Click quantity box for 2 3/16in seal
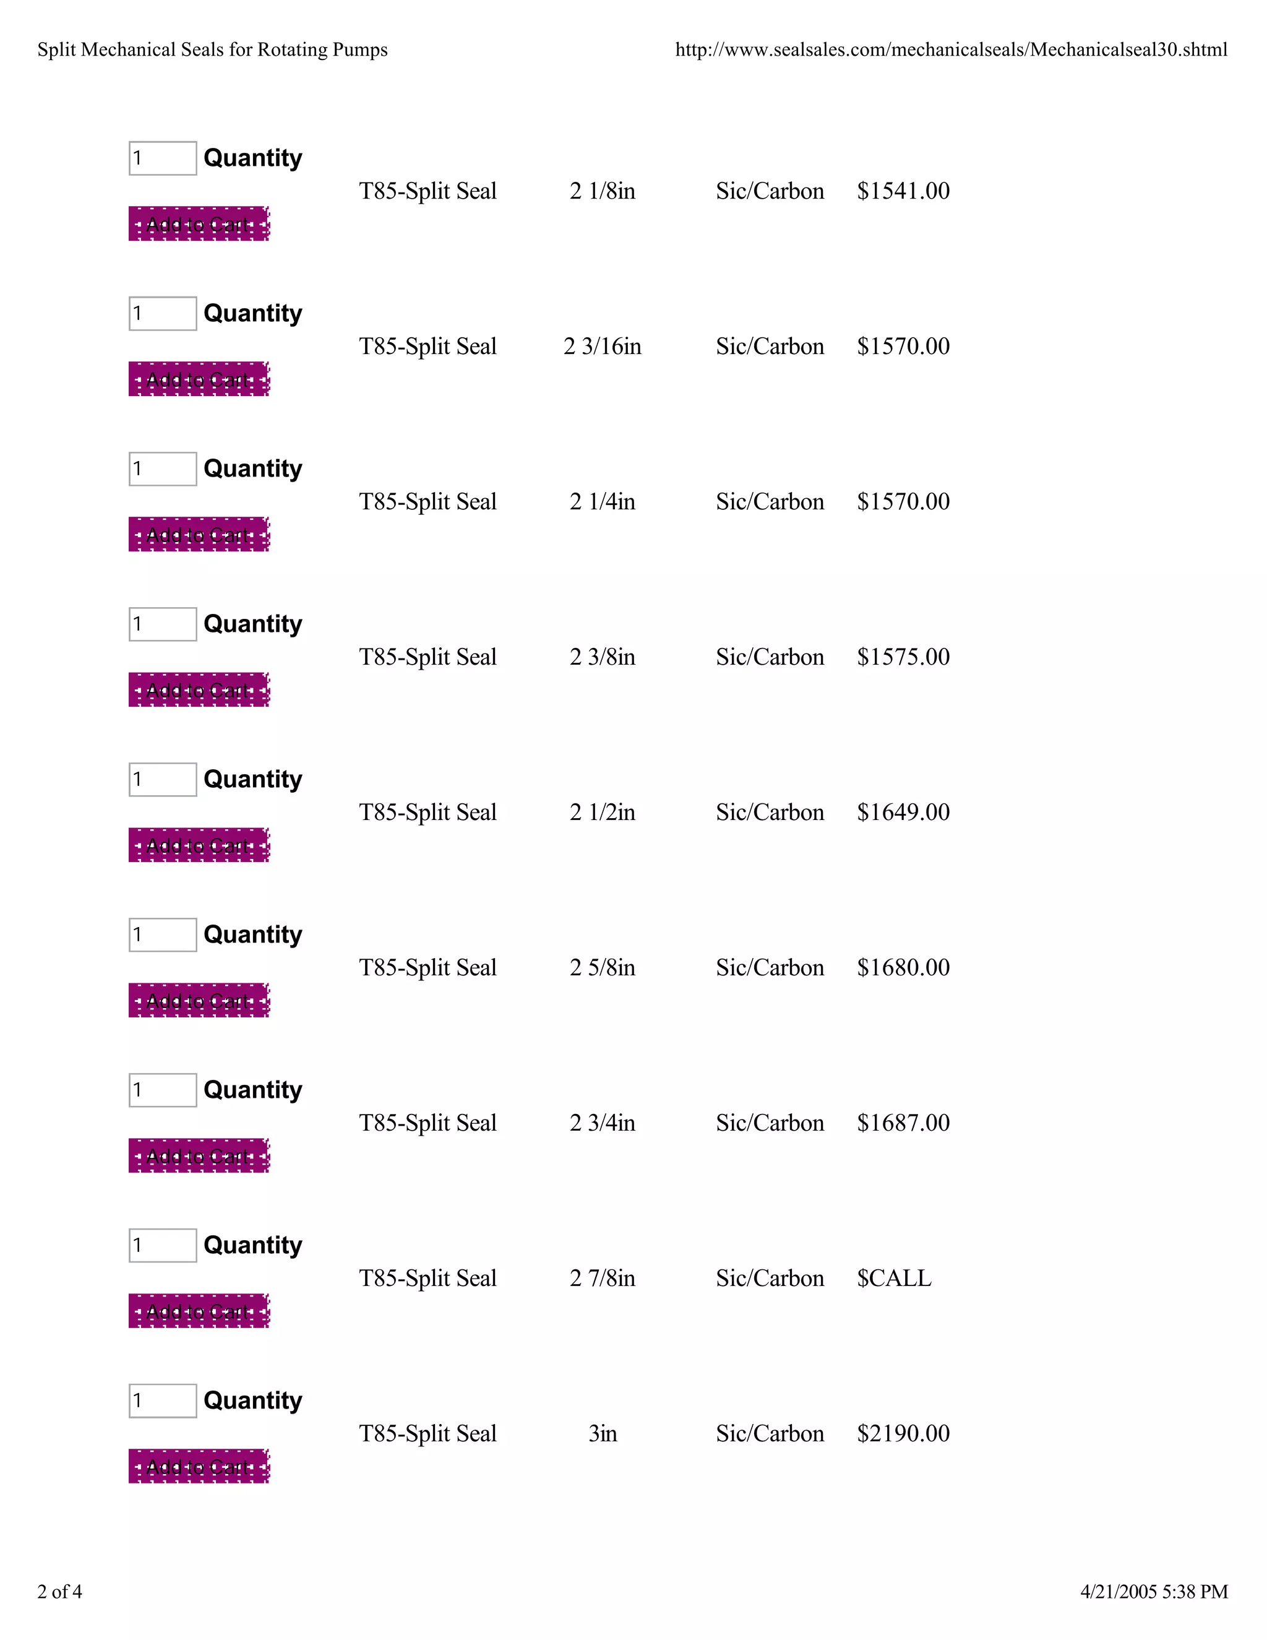This screenshot has width=1267, height=1640. pos(163,314)
